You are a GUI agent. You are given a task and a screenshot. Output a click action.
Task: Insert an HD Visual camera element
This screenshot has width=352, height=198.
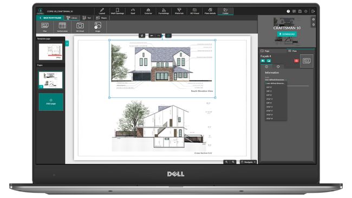pos(80,27)
